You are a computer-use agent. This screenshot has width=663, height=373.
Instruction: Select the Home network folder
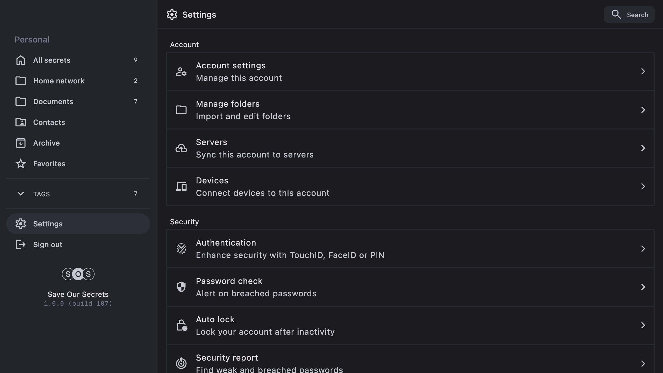59,81
